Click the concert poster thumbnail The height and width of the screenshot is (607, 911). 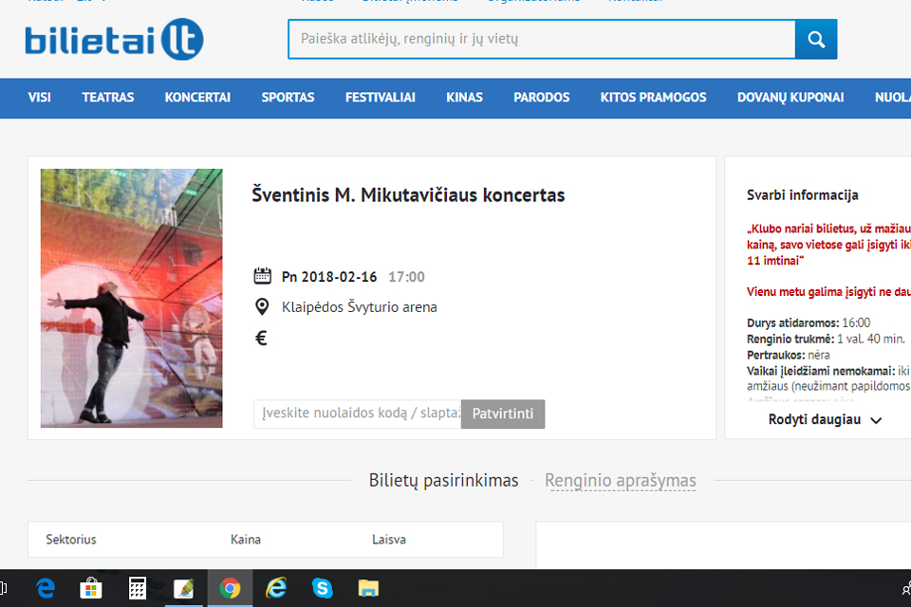132,298
